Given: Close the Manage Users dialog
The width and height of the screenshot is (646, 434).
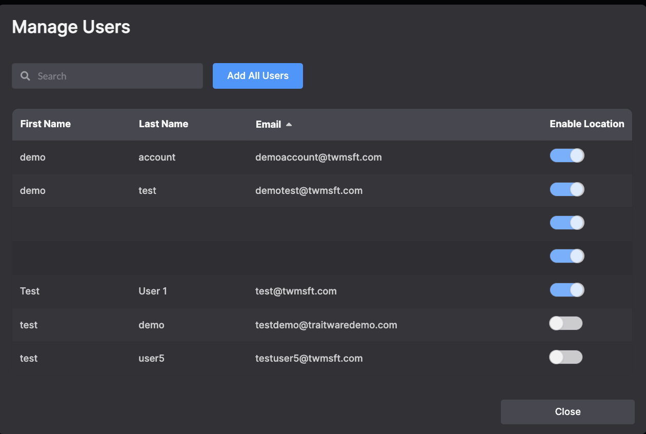Looking at the screenshot, I should [x=568, y=412].
